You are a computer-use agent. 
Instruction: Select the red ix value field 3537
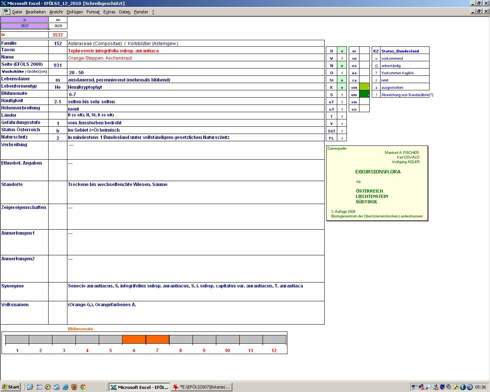point(58,35)
